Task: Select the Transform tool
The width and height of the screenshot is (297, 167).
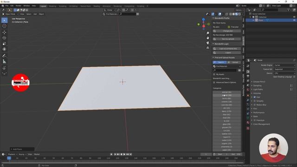Action: click(x=4, y=49)
